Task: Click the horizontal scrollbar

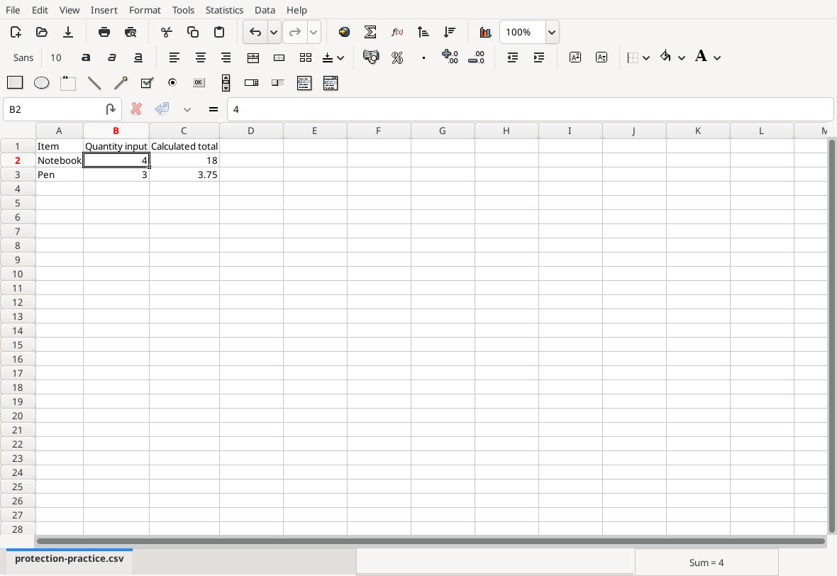Action: 431,541
